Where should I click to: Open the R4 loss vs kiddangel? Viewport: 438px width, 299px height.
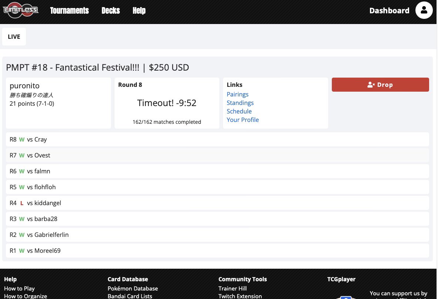point(217,203)
